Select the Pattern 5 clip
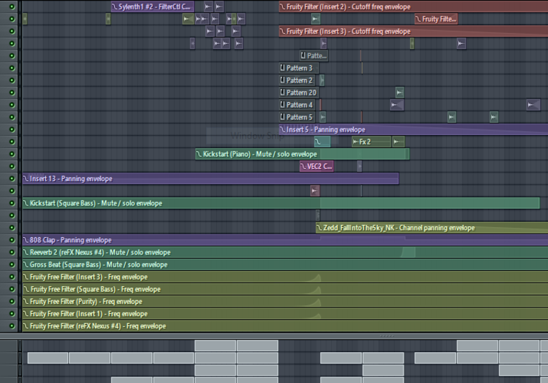This screenshot has height=383, width=548. [x=297, y=117]
